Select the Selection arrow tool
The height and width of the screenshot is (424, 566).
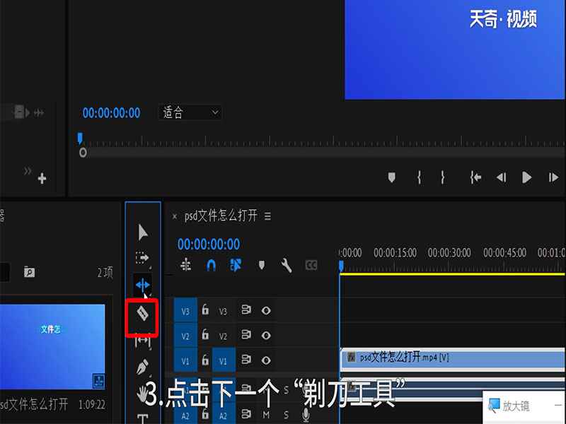click(142, 230)
